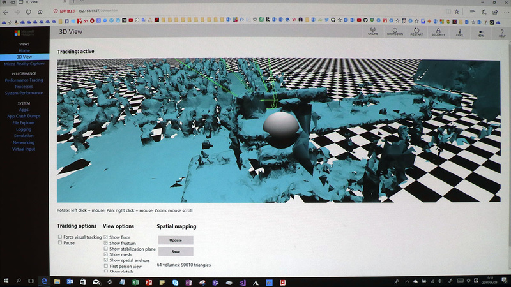Open Visual Studio from the taskbar

pos(242,283)
